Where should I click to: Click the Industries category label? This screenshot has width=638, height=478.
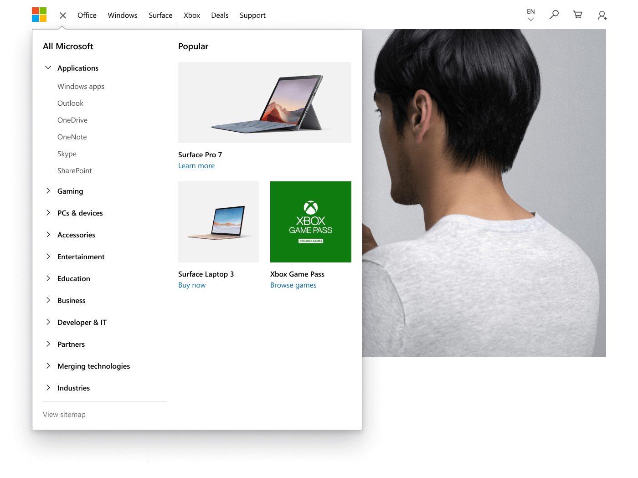click(74, 388)
